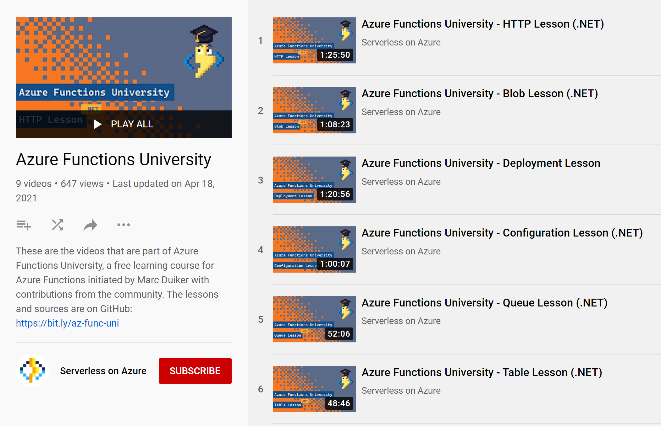Open the Serverless on Azure channel name beside Subscribe

[103, 371]
